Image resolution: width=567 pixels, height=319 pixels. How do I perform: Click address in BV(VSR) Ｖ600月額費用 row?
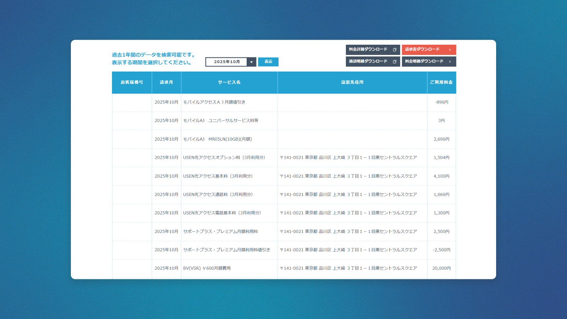coord(348,268)
